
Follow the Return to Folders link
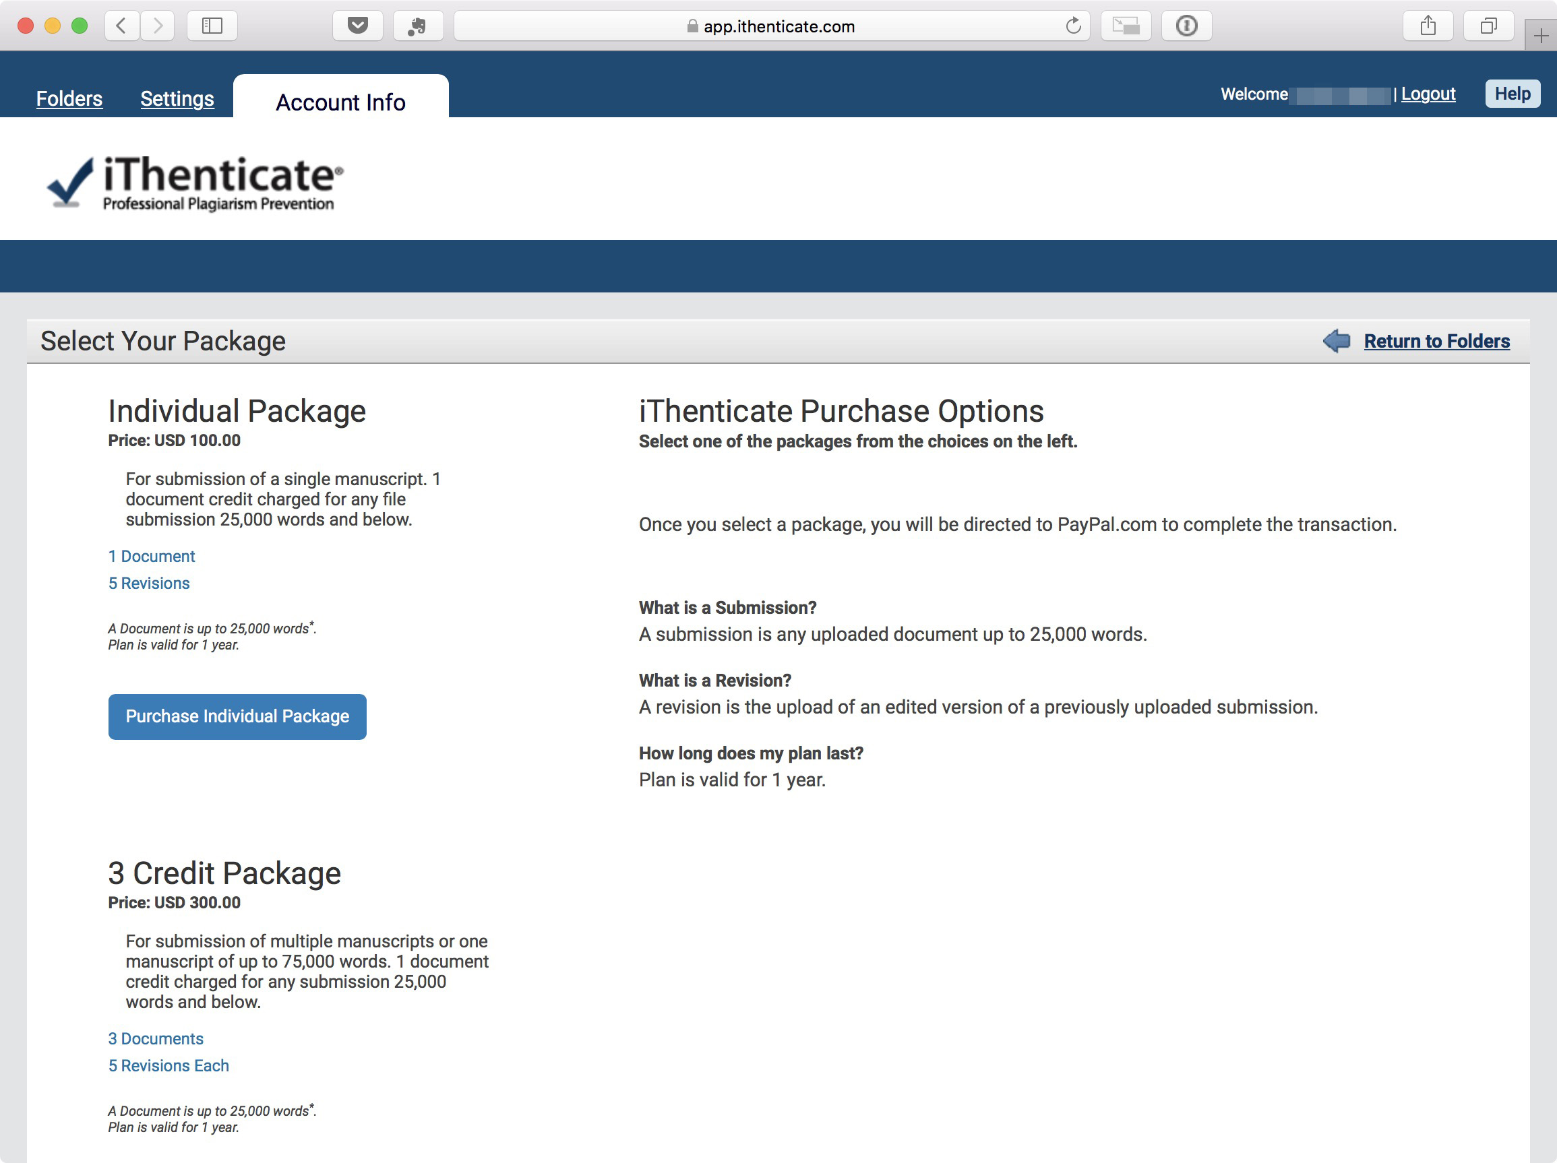[1436, 340]
